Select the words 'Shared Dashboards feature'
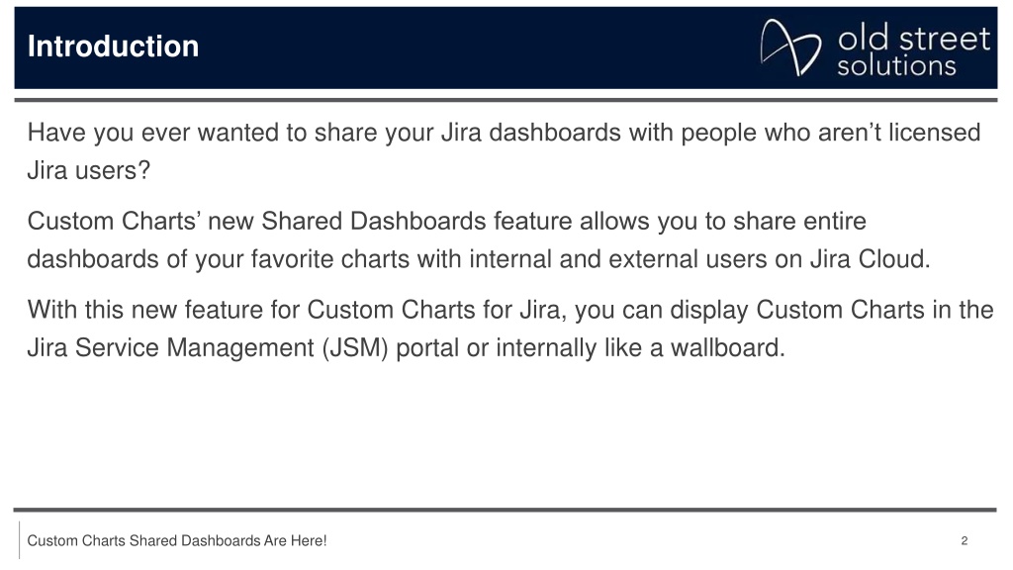The height and width of the screenshot is (570, 1013). point(416,221)
